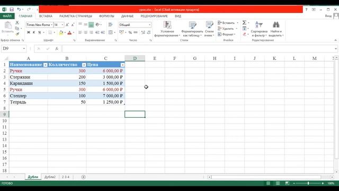Open the ФАЙЛ tab
The height and width of the screenshot is (191, 339).
(x=7, y=16)
